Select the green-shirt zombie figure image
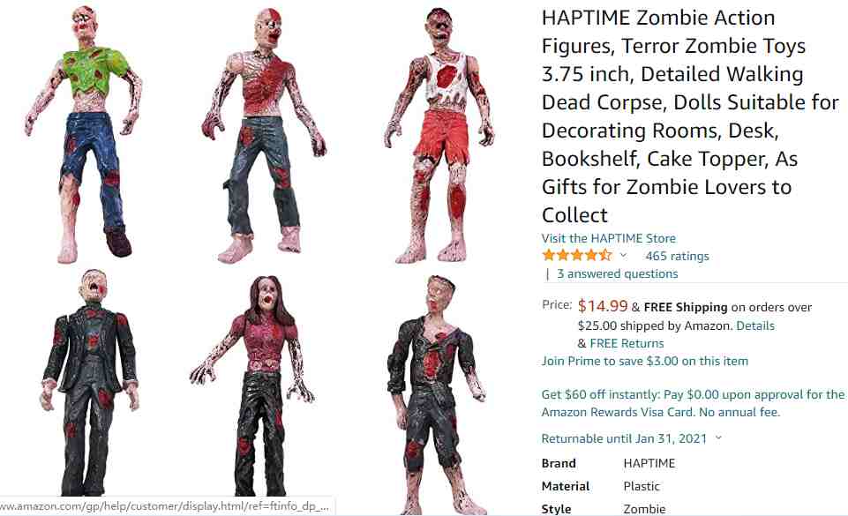848x516 pixels. (85, 135)
